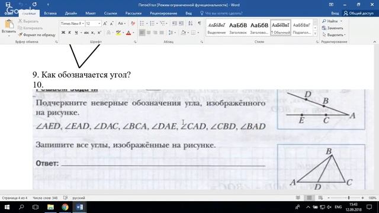Select justify alignment
Image resolution: width=379 pixels, height=213 pixels.
(162, 33)
